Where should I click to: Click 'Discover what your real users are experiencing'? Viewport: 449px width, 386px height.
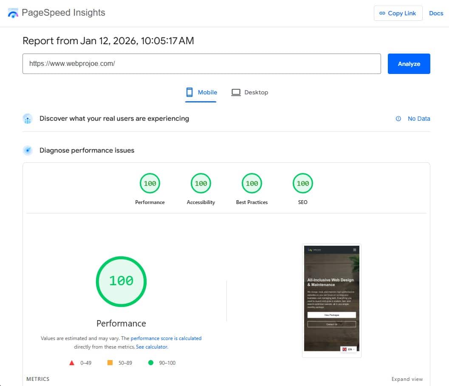tap(114, 119)
